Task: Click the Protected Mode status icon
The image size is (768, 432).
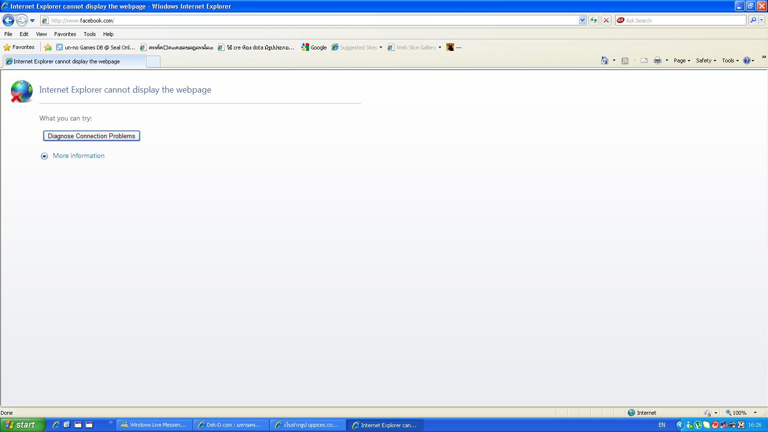Action: click(x=708, y=413)
